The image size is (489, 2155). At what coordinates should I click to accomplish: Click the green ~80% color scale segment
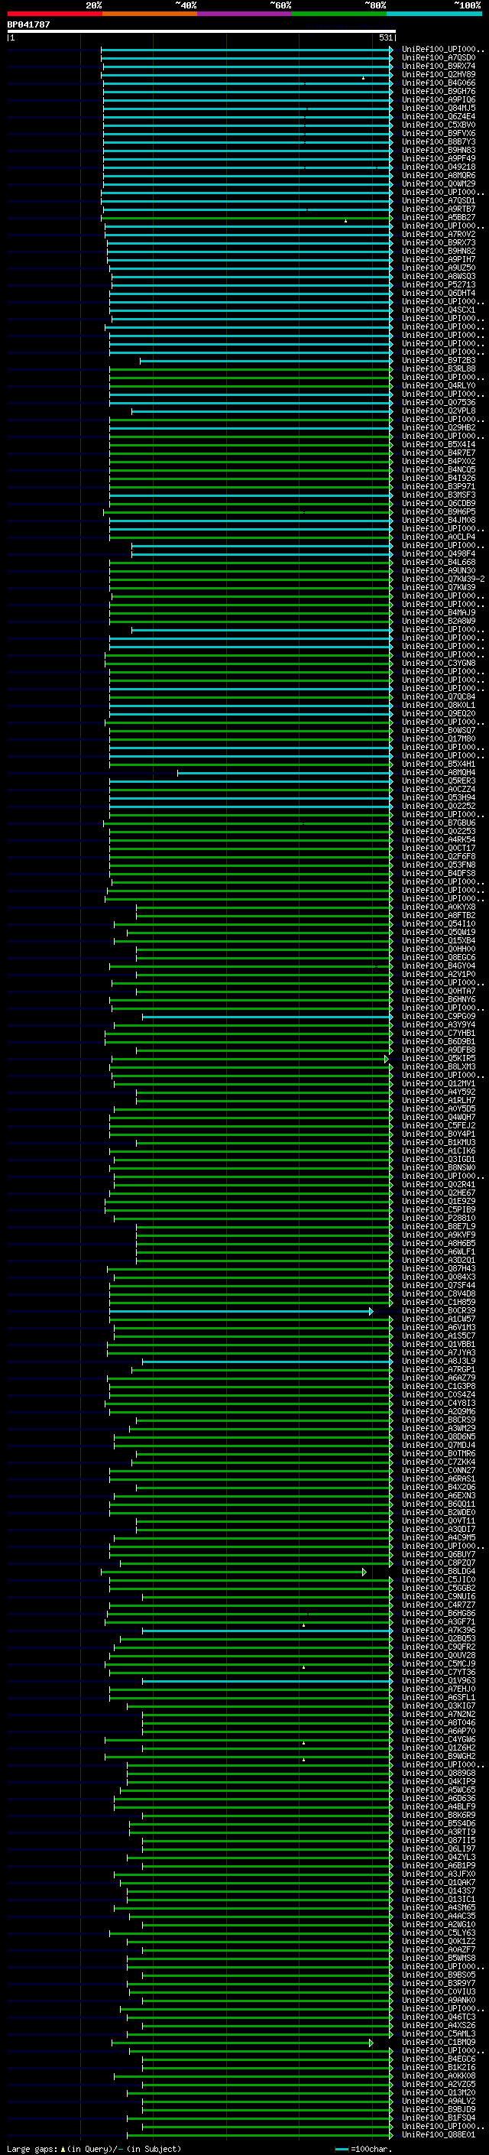click(x=339, y=14)
